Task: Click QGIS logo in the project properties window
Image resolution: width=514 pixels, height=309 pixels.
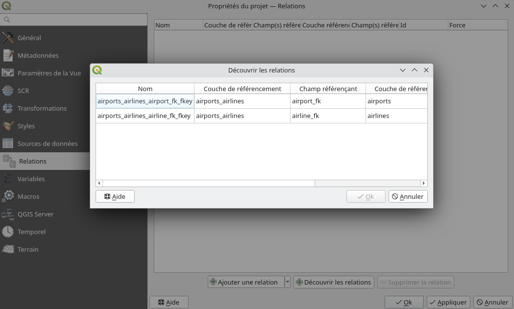Action: tap(6, 6)
